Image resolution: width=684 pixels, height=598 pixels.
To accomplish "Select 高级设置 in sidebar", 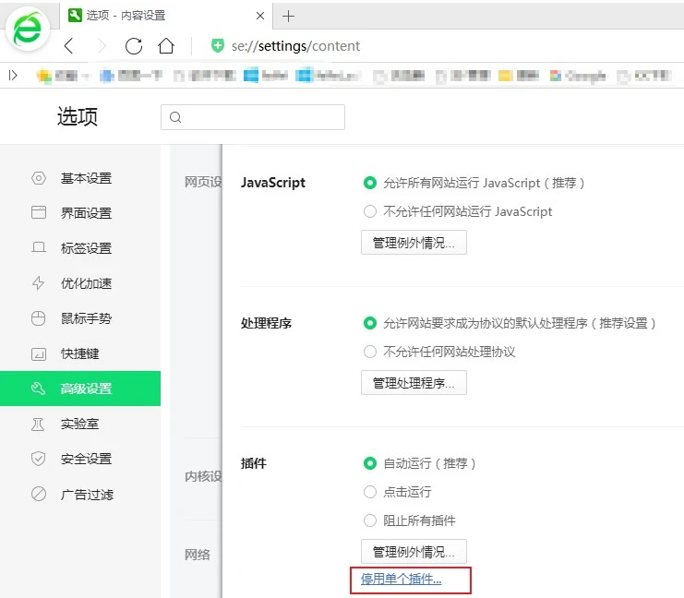I will tap(80, 389).
